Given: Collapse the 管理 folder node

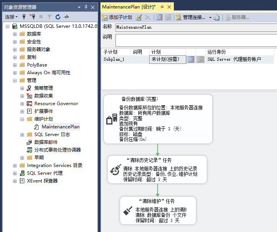Looking at the screenshot, I should click(15, 80).
